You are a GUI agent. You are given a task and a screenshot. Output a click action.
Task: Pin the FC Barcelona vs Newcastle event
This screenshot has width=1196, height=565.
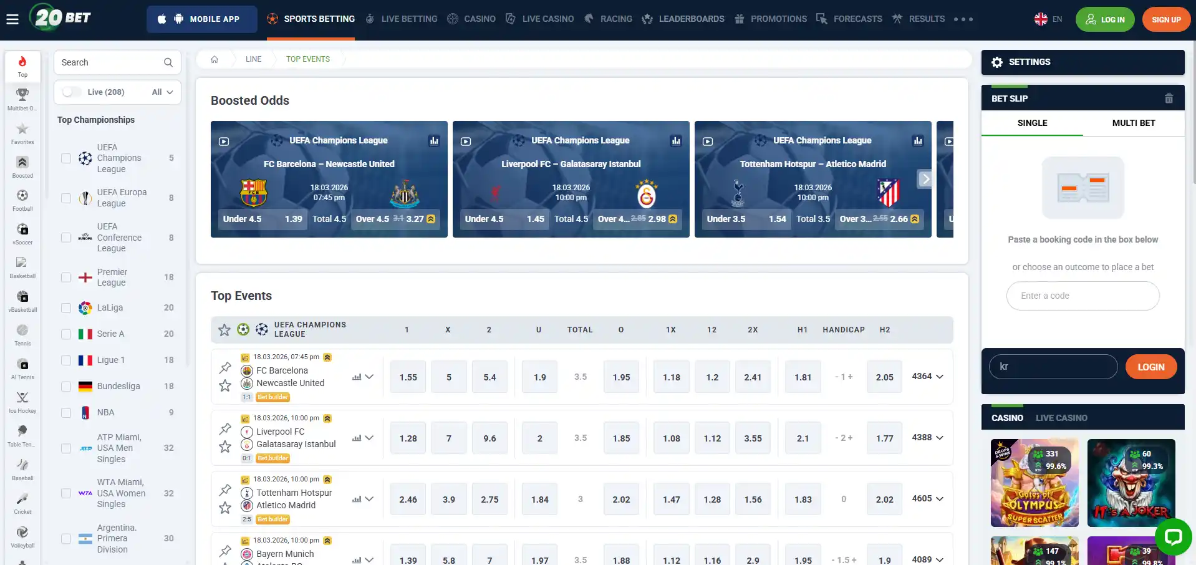coord(225,368)
